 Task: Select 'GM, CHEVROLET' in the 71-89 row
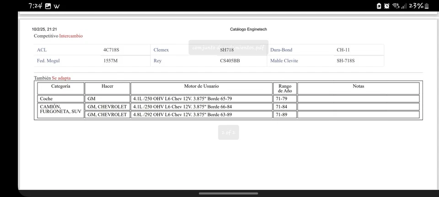107,114
